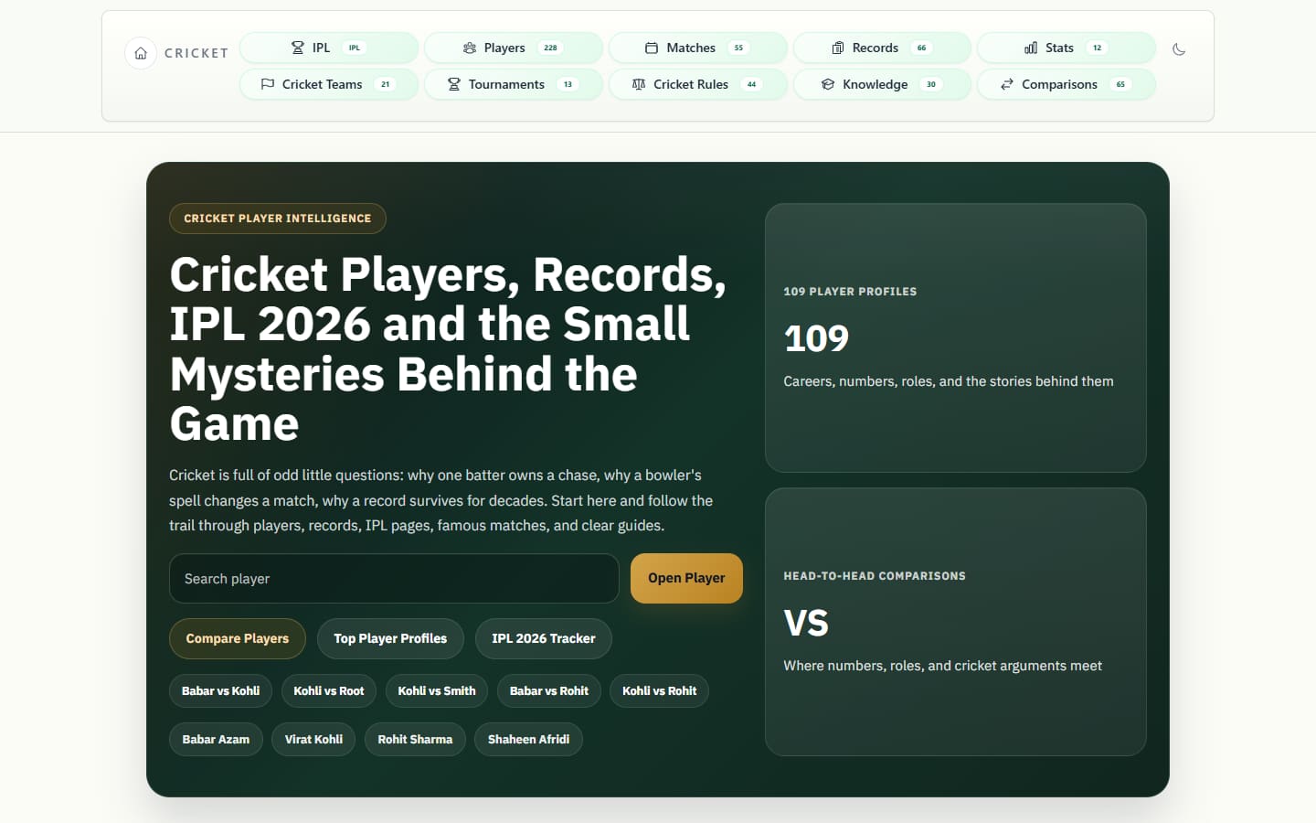Click the scales icon beside Cricket Rules
Viewport: 1316px width, 823px height.
point(639,84)
